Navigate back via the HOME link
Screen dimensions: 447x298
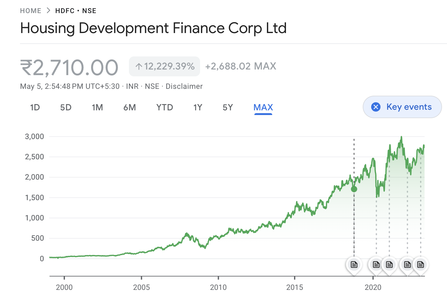30,10
